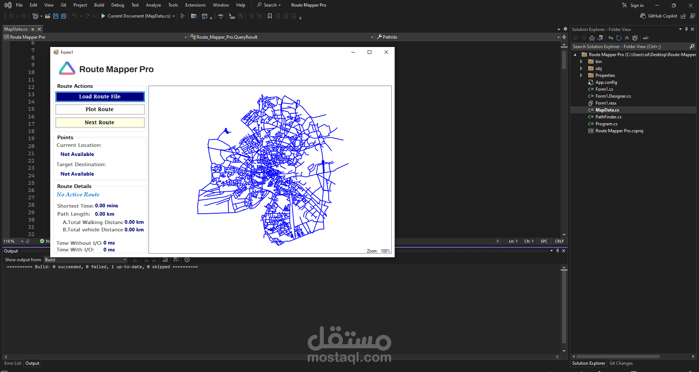The width and height of the screenshot is (699, 372).
Task: Expand the obj folder node
Action: pos(581,68)
